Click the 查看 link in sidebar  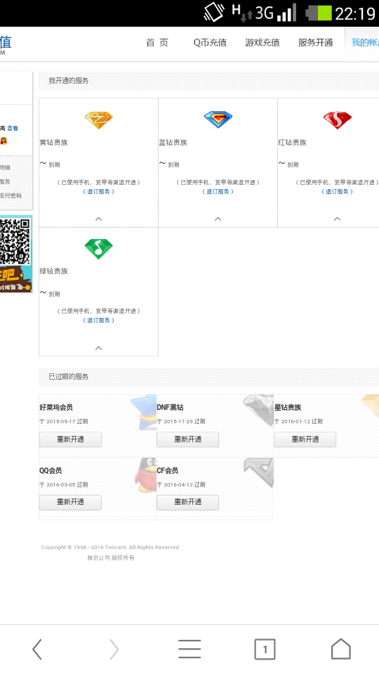pos(13,128)
